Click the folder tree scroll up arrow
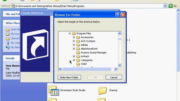Image resolution: width=180 pixels, height=101 pixels. coord(120,33)
